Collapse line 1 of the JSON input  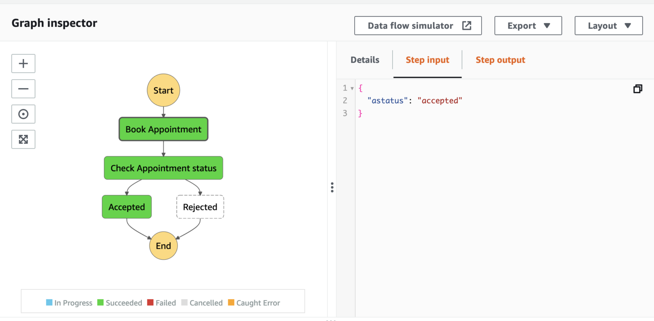point(352,88)
